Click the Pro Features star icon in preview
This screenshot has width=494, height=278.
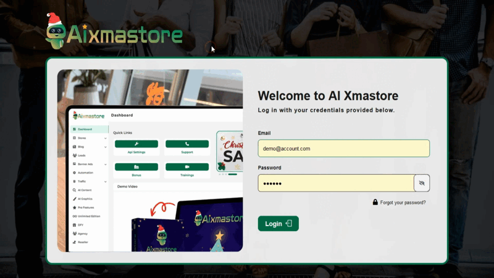coord(74,208)
